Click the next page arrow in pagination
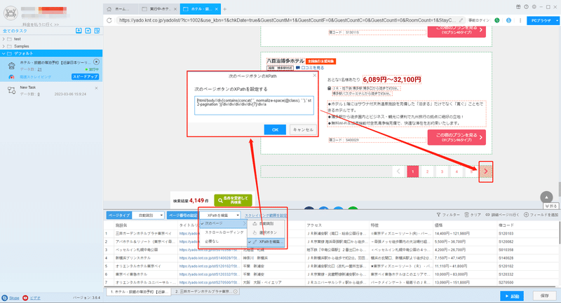 pos(485,171)
